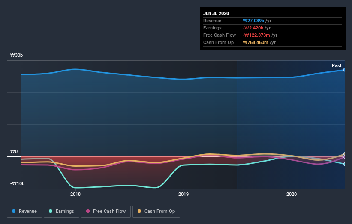
Task: Select the teal Earnings endpoint marker
Action: (x=345, y=164)
